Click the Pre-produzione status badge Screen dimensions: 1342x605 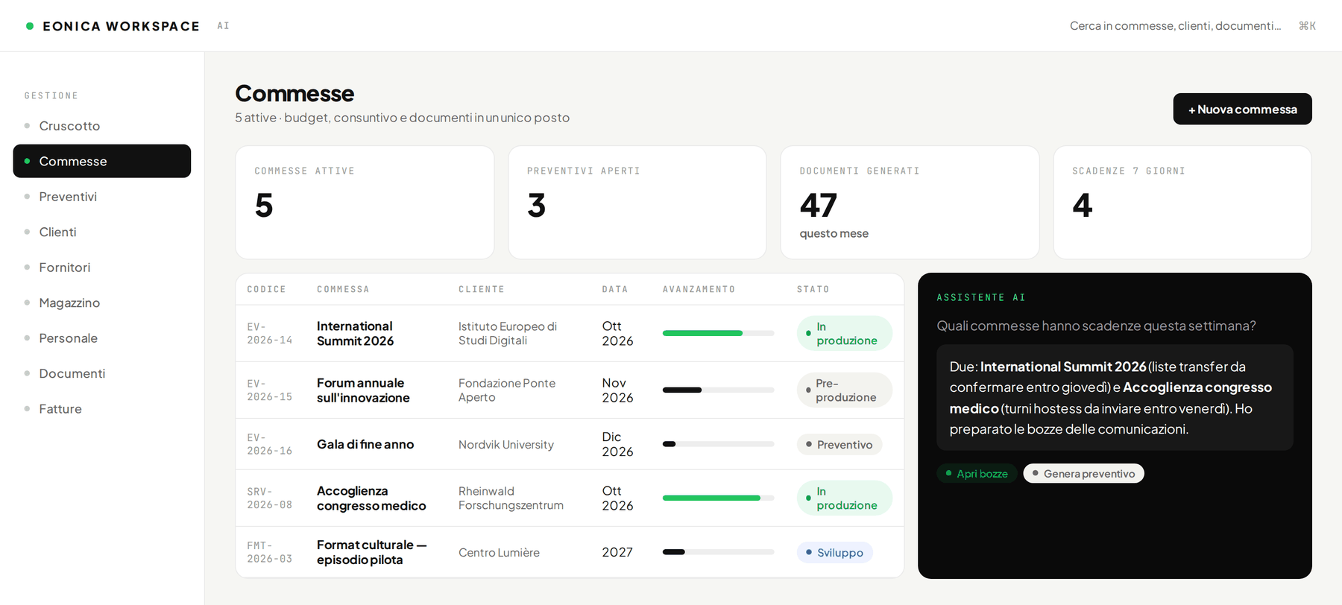pyautogui.click(x=844, y=390)
